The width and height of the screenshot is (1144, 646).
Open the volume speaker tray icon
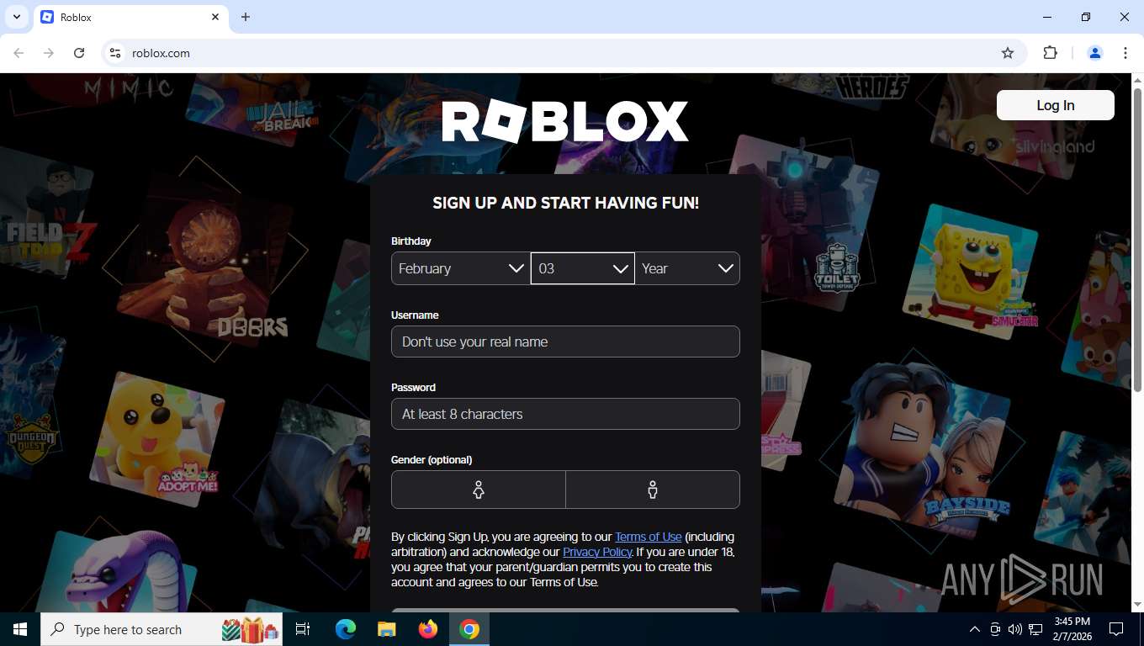(x=1015, y=629)
